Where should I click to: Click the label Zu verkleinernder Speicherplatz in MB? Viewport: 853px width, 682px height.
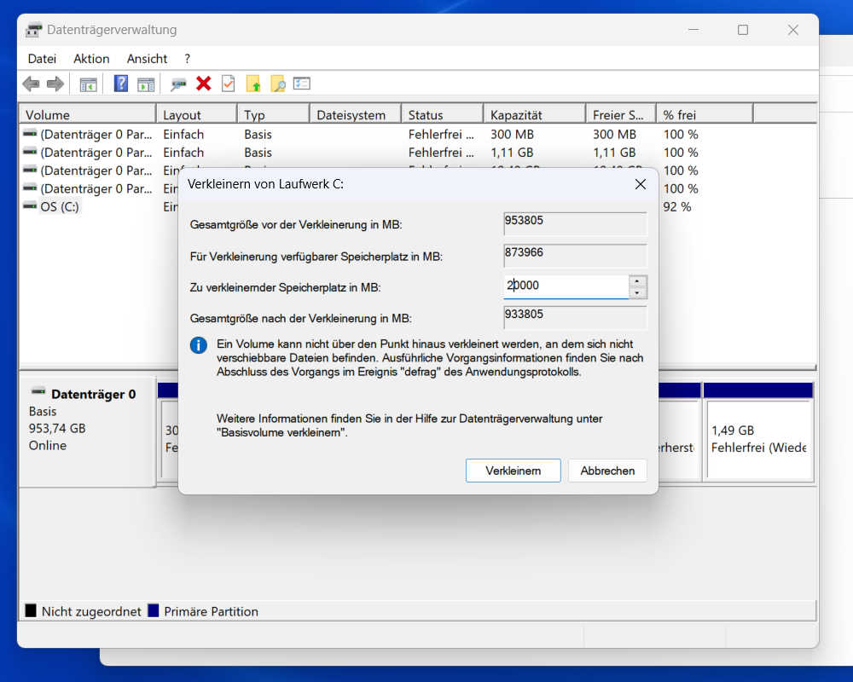(285, 287)
